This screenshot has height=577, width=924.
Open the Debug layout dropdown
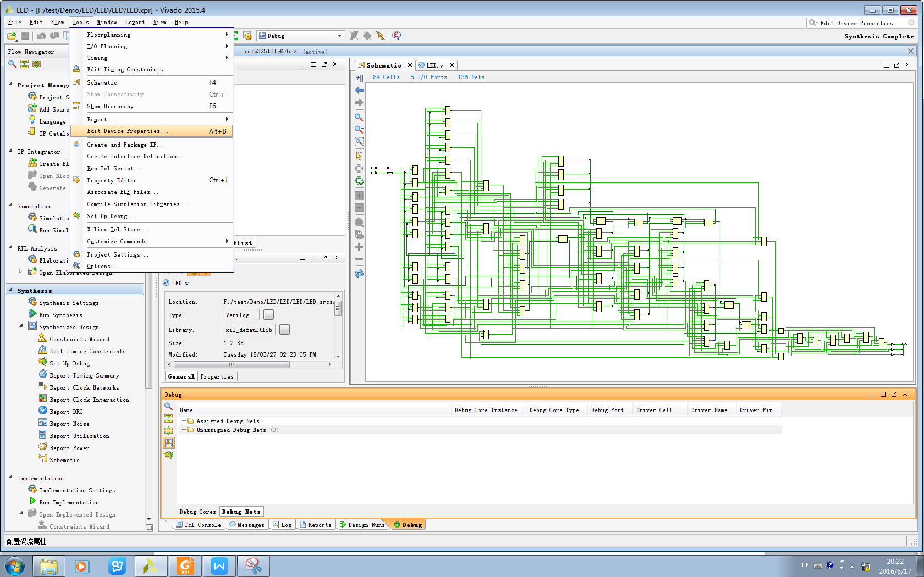pyautogui.click(x=339, y=36)
